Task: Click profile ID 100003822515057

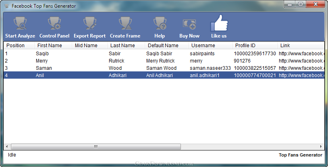Action: pyautogui.click(x=255, y=68)
